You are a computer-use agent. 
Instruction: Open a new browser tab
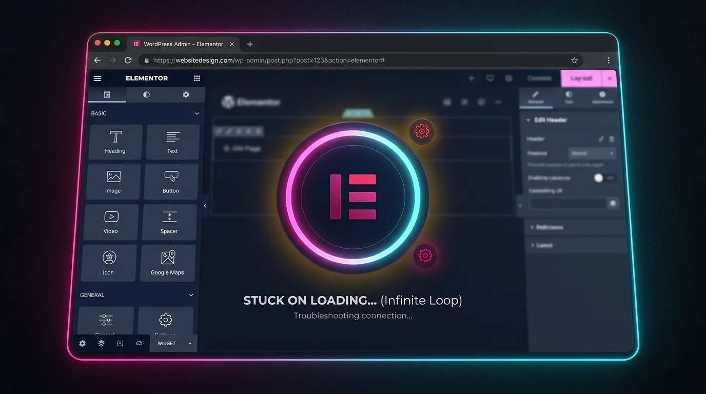pos(250,44)
